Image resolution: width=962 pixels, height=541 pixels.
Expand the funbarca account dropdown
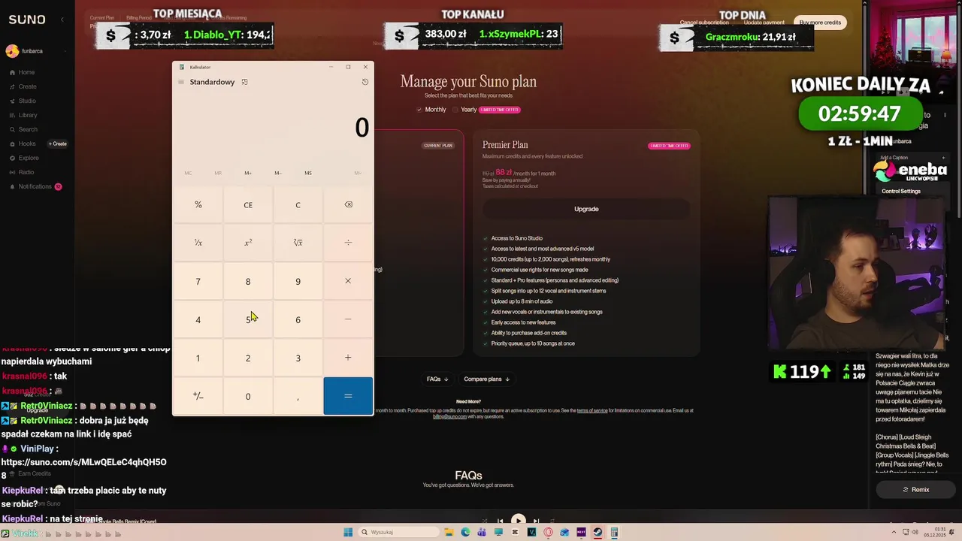tap(65, 51)
